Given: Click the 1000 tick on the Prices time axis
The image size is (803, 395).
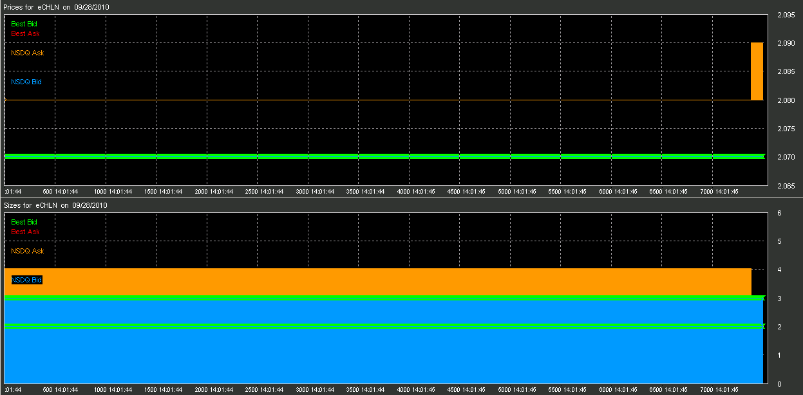Looking at the screenshot, I should [x=113, y=192].
